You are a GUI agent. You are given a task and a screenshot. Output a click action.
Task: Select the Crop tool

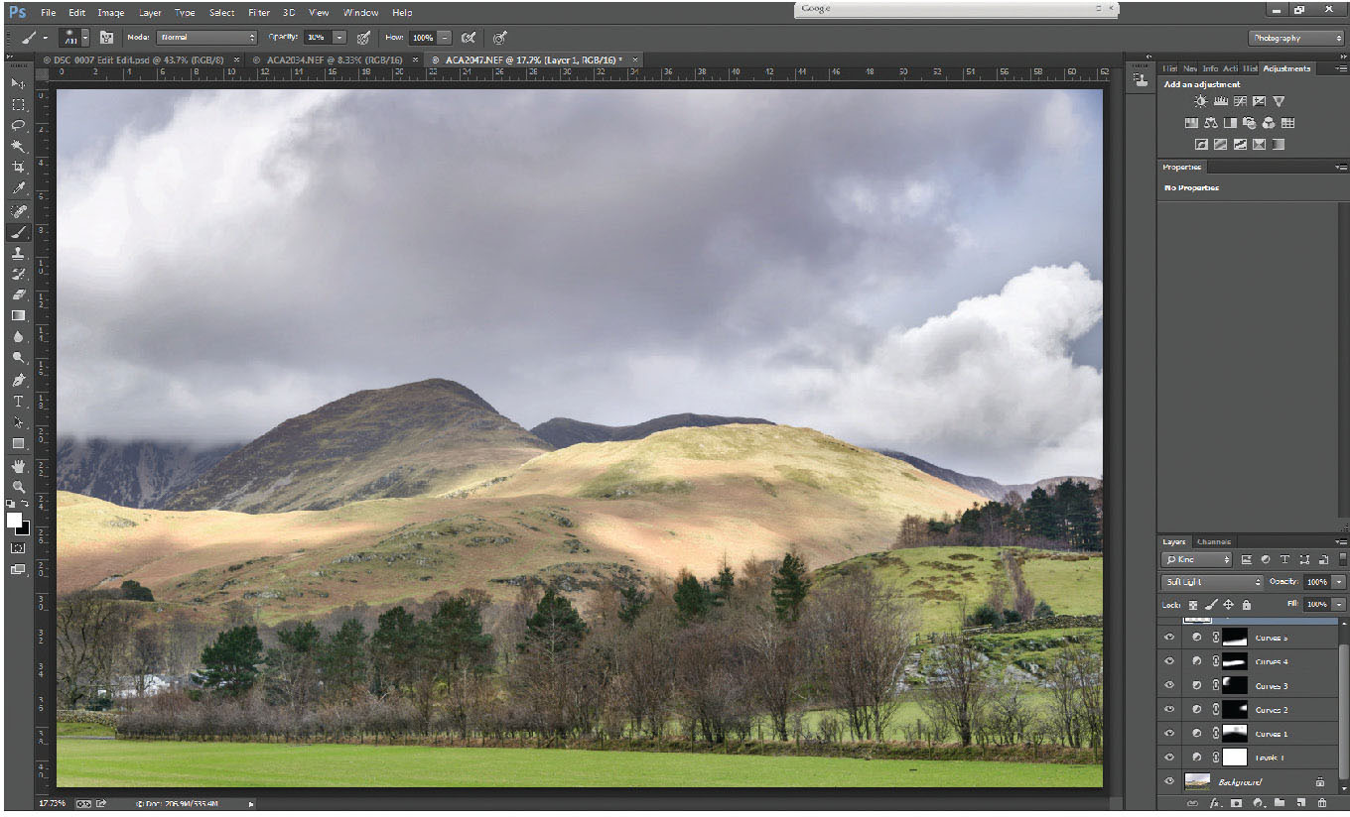[18, 167]
